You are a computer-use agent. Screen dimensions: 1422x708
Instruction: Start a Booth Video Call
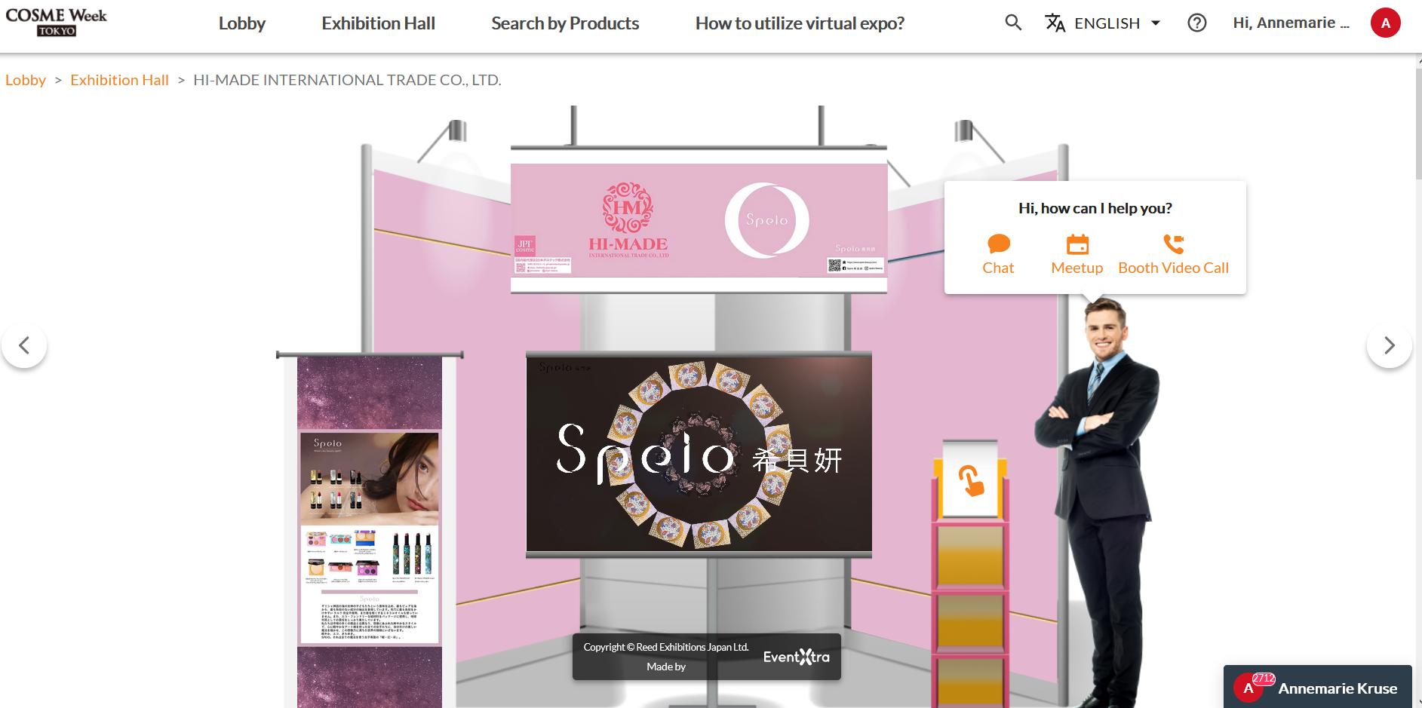click(x=1173, y=244)
